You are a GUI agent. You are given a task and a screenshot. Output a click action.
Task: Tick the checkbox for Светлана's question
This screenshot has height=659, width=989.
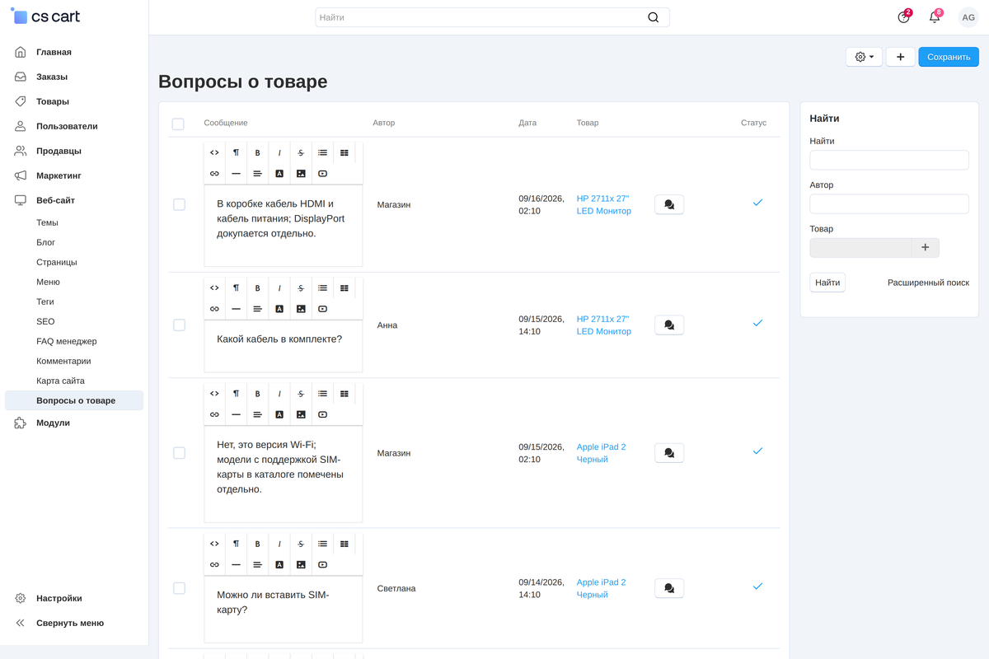coord(179,588)
